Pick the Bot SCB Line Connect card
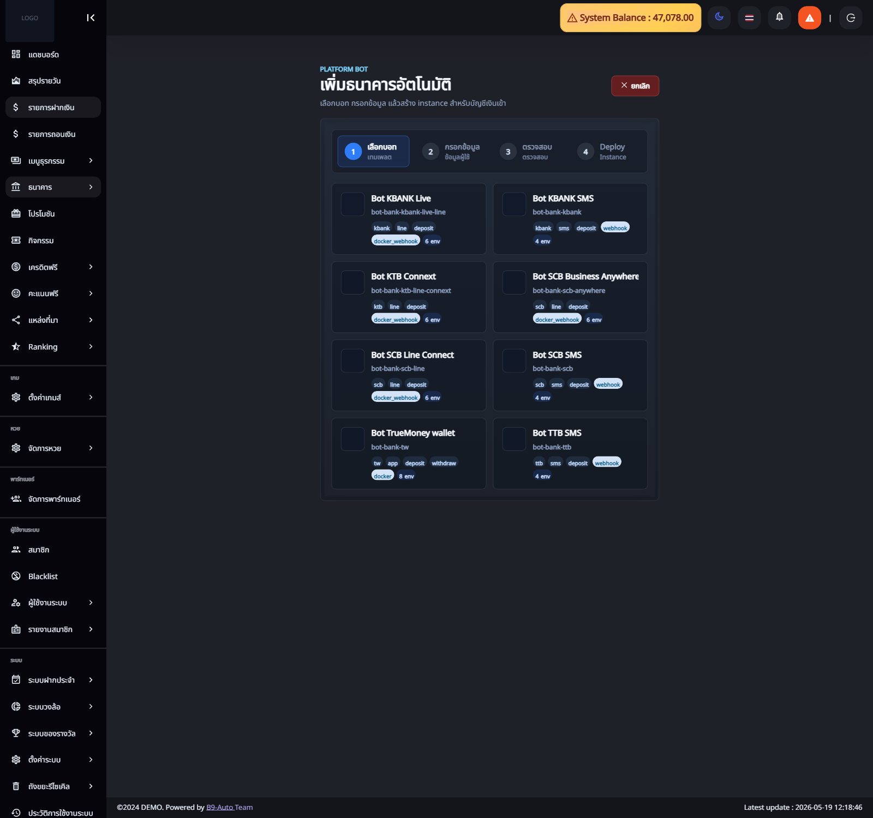The image size is (873, 818). pyautogui.click(x=409, y=375)
